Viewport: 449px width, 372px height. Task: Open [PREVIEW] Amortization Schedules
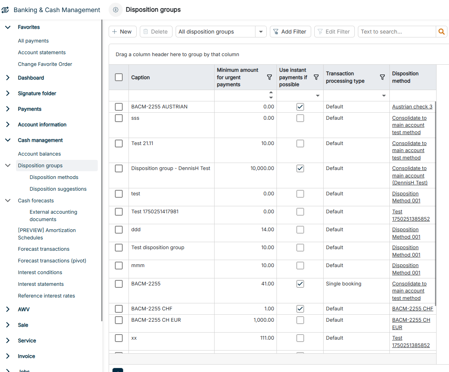(47, 234)
